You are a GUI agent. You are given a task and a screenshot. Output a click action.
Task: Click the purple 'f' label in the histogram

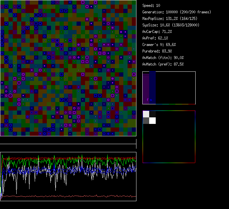148,100
